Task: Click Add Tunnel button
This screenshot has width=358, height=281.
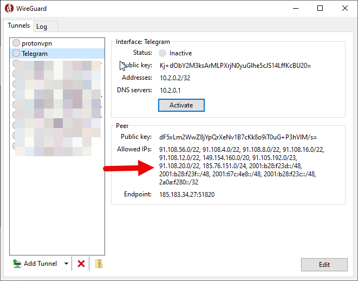Action: pos(35,264)
